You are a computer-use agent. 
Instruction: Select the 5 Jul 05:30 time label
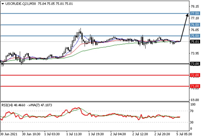tap(184, 134)
